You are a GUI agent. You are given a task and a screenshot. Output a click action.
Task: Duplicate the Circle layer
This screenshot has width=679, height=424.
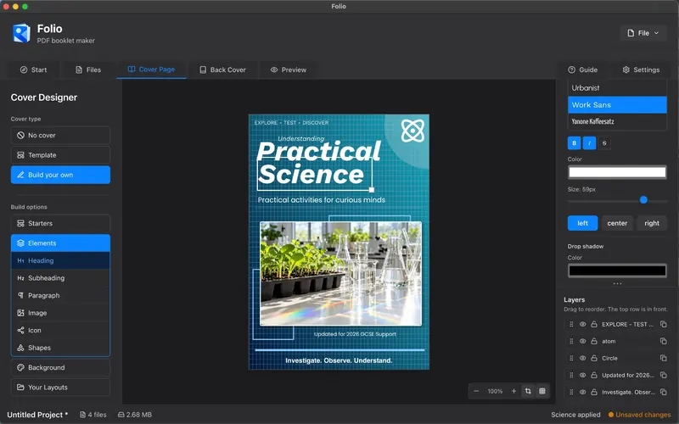click(663, 358)
